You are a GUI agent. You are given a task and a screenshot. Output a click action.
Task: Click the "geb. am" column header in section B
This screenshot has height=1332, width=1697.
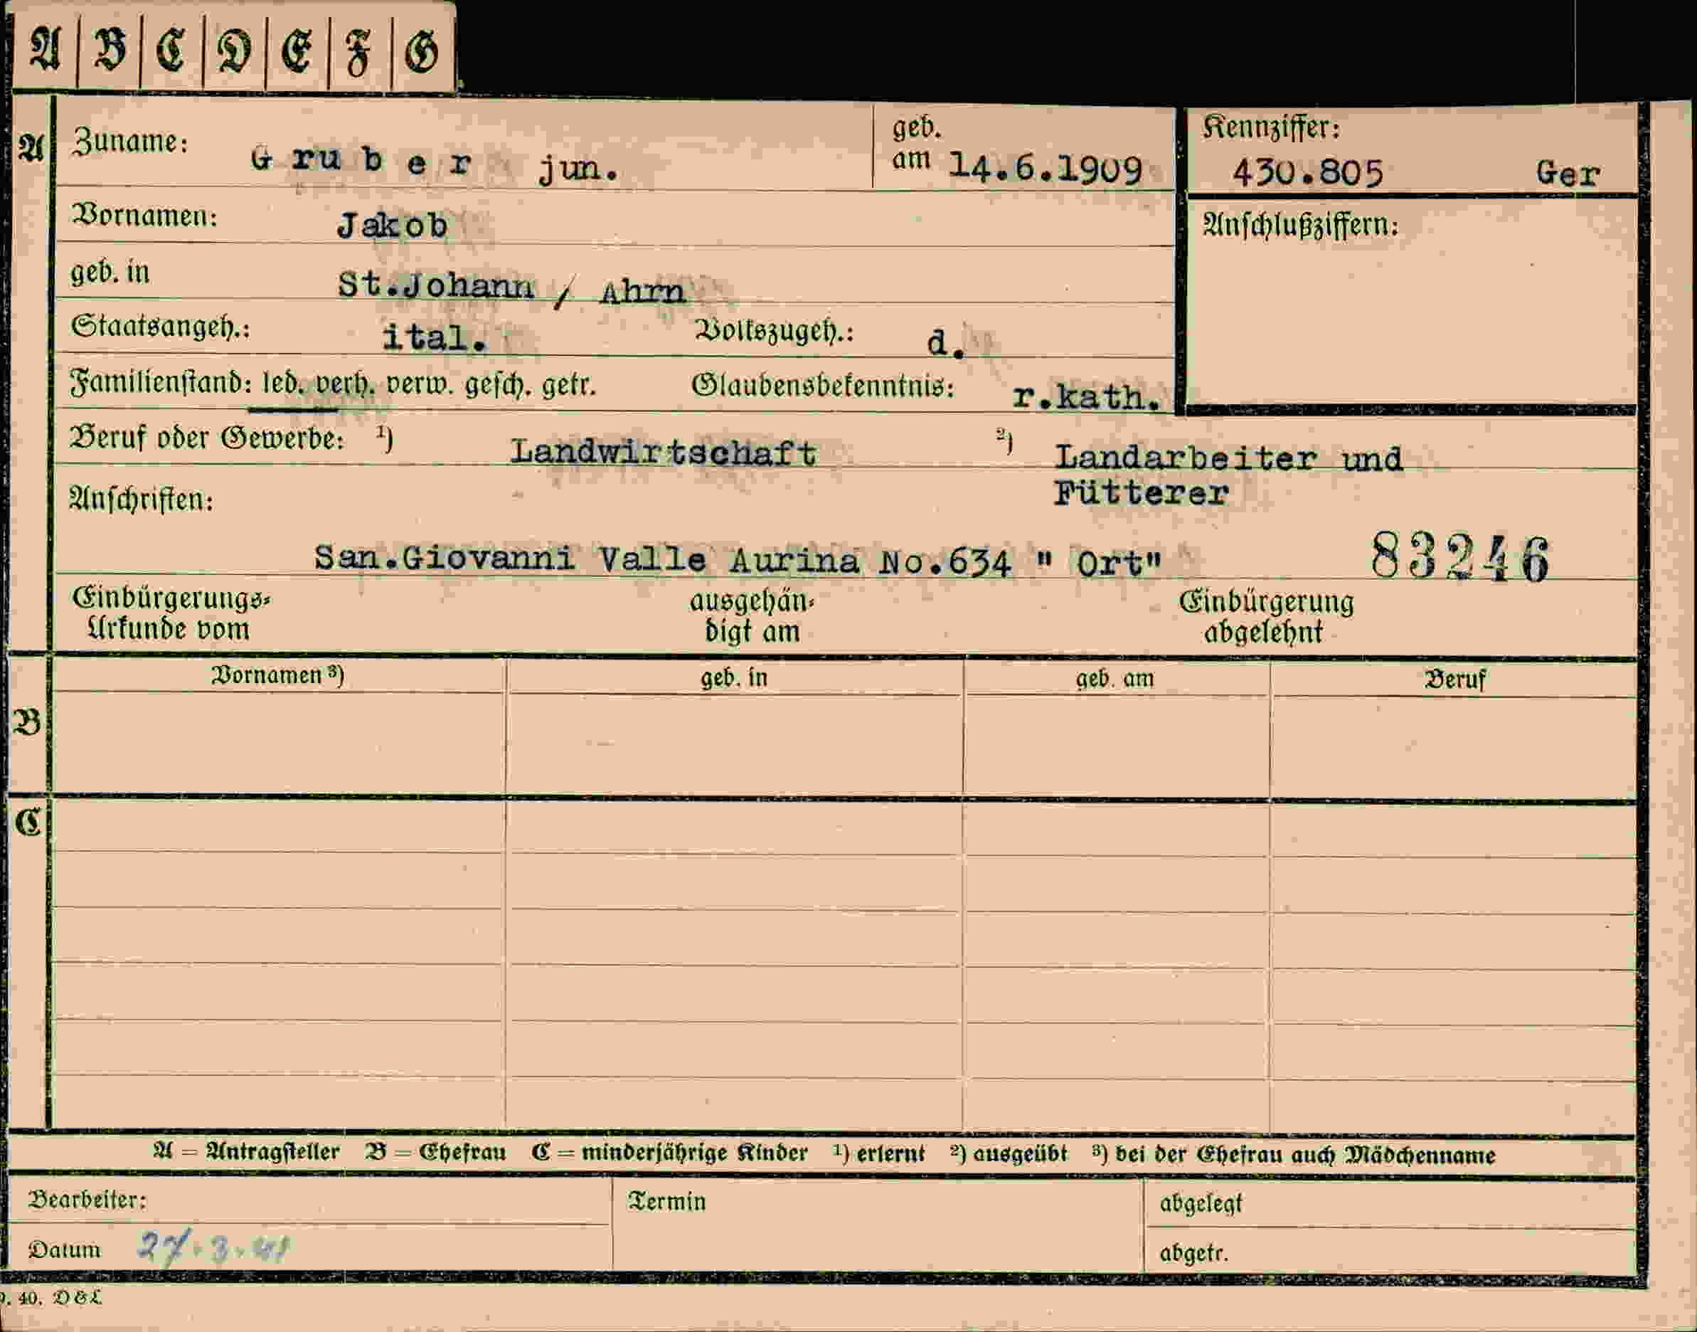(1115, 679)
